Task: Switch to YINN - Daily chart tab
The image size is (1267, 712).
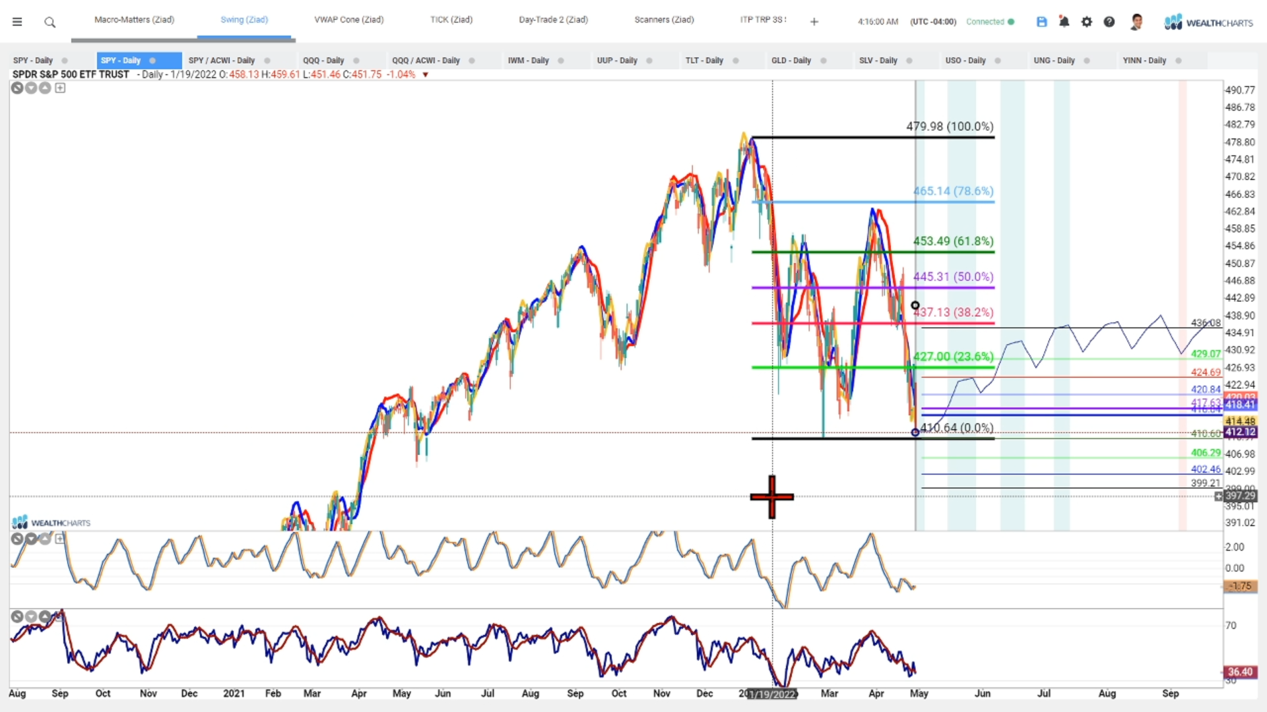Action: click(1144, 61)
